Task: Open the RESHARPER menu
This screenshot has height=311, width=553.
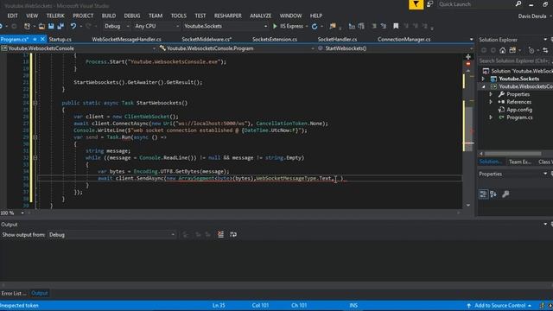Action: click(228, 16)
